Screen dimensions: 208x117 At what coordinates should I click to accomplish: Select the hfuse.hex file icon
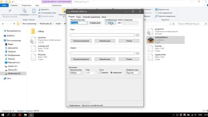pyautogui.click(x=33, y=57)
